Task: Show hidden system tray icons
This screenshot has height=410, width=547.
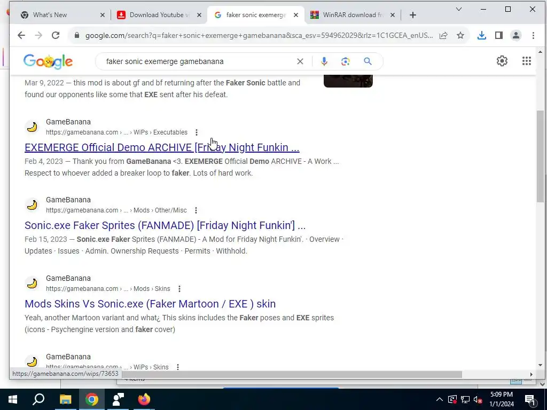Action: click(x=440, y=399)
